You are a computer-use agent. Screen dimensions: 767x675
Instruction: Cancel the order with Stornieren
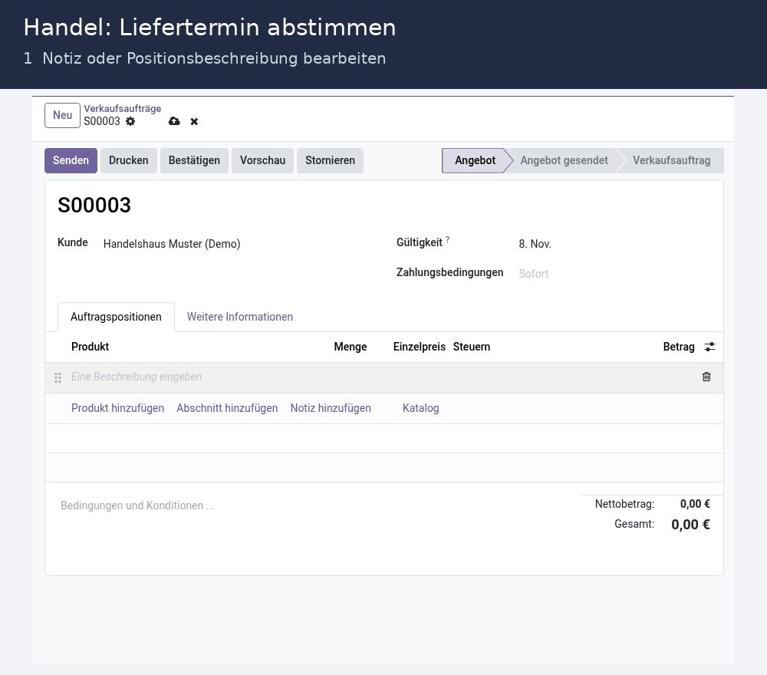pos(330,160)
